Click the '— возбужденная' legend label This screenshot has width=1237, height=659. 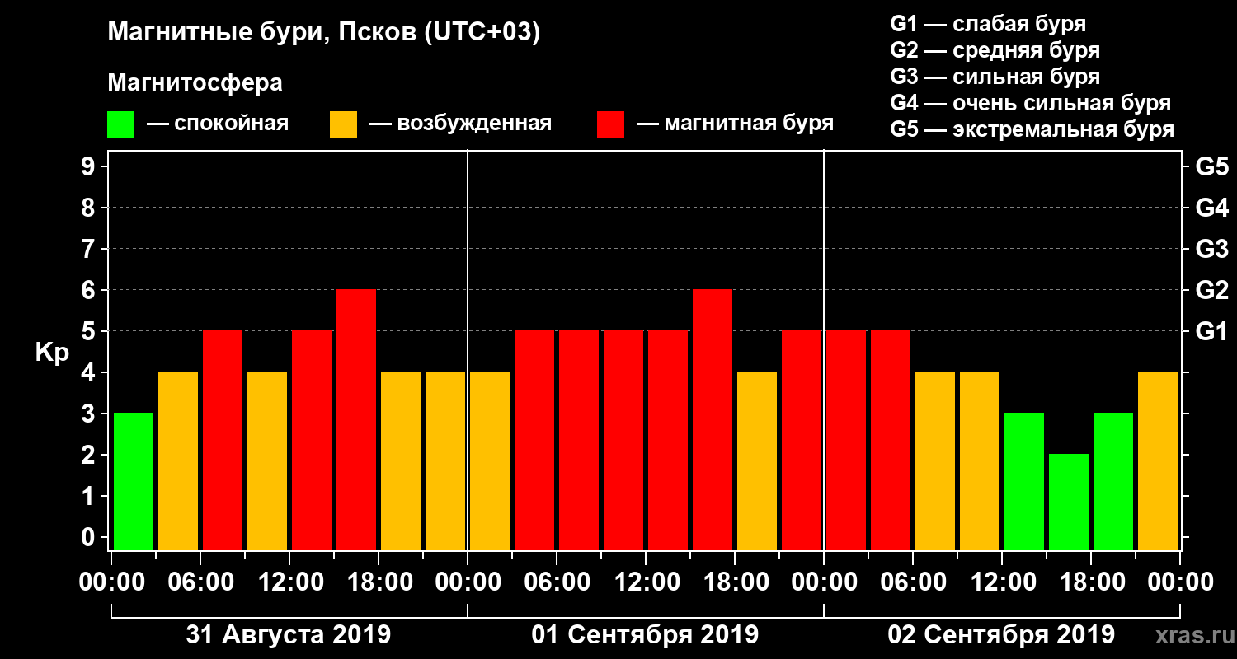[x=460, y=124]
